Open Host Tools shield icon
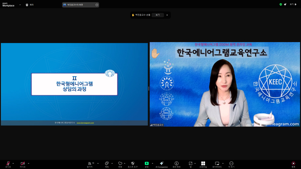301x169 pixels. tap(133, 164)
